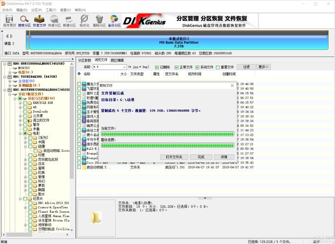This screenshot has width=335, height=244.
Task: Select the $RECYCLE.BIN folder icon
Action: (30, 103)
